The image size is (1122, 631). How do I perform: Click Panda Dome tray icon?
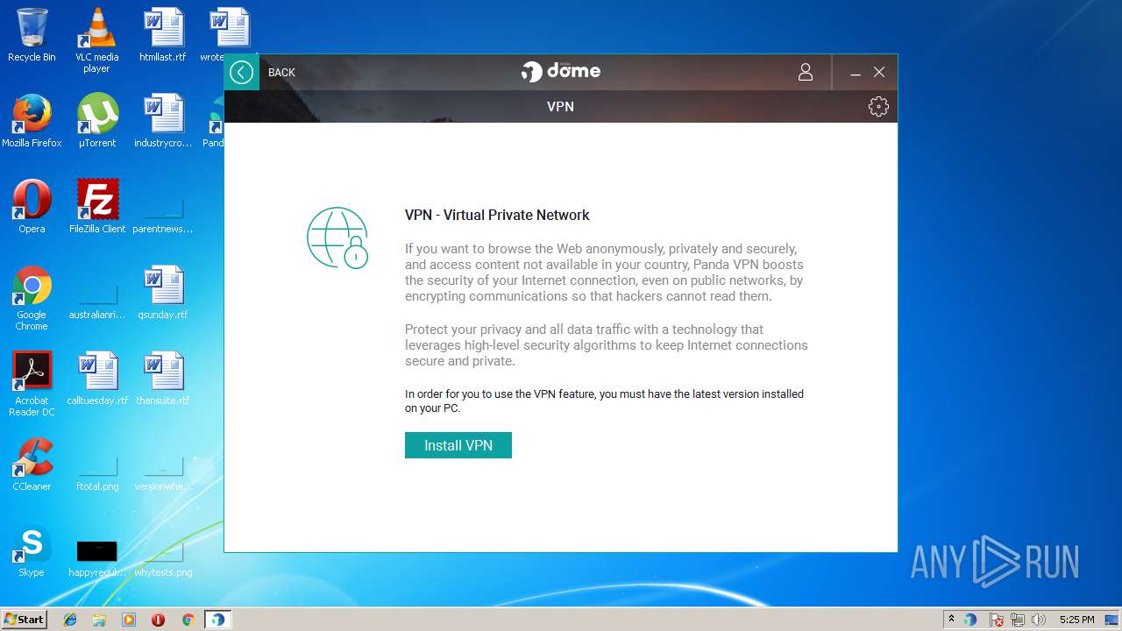click(x=970, y=620)
